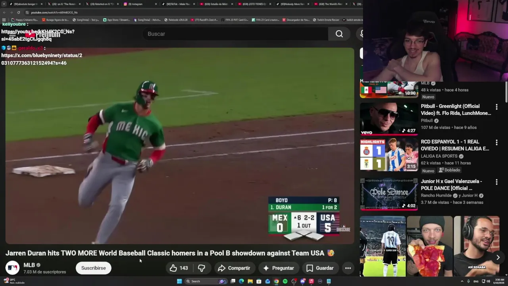The height and width of the screenshot is (286, 508).
Task: Open options menu for RCD Espanyol video
Action: pos(496,142)
